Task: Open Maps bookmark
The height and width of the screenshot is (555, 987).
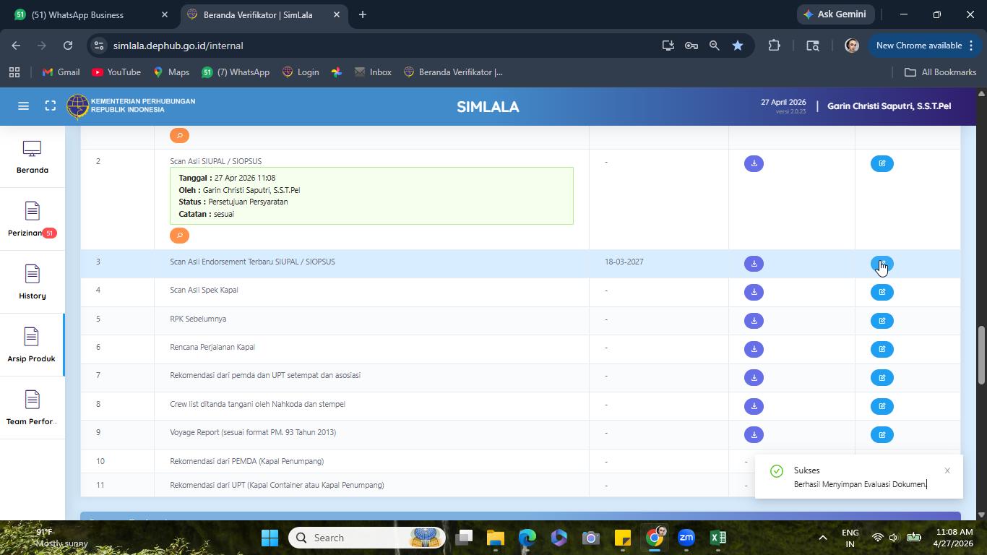Action: (x=171, y=72)
